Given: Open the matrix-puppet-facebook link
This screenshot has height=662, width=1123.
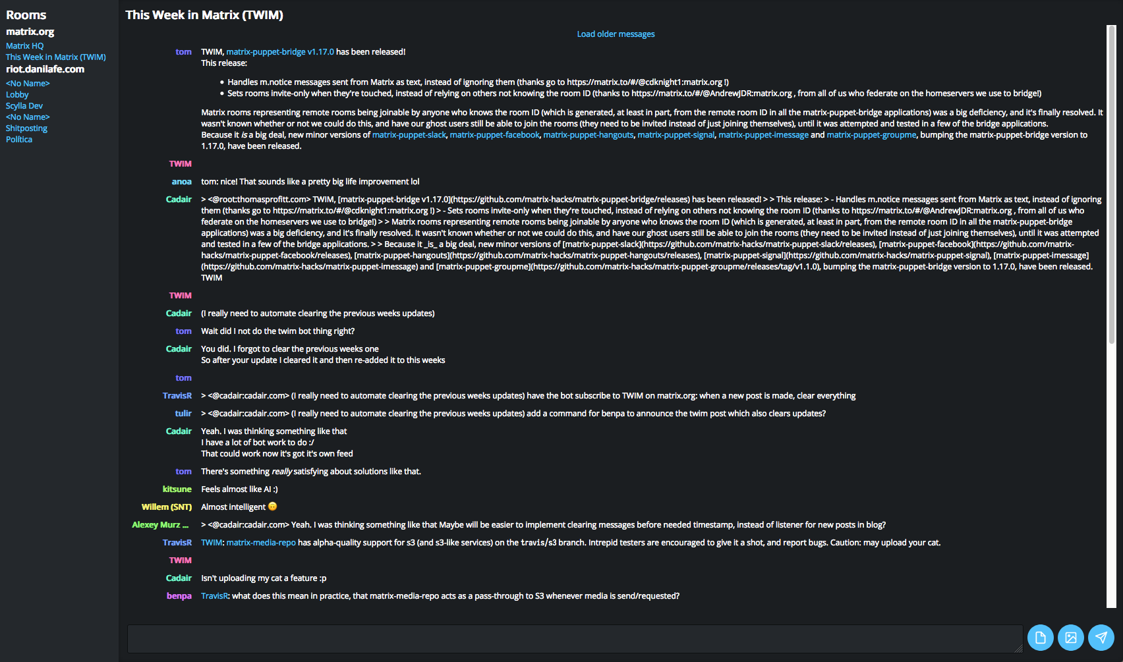Looking at the screenshot, I should tap(494, 135).
